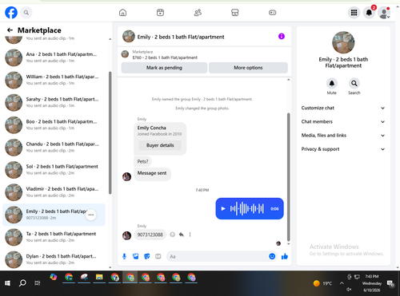Open the Copilot taskbar icon
Viewport: 400px width, 296px height.
point(54,277)
